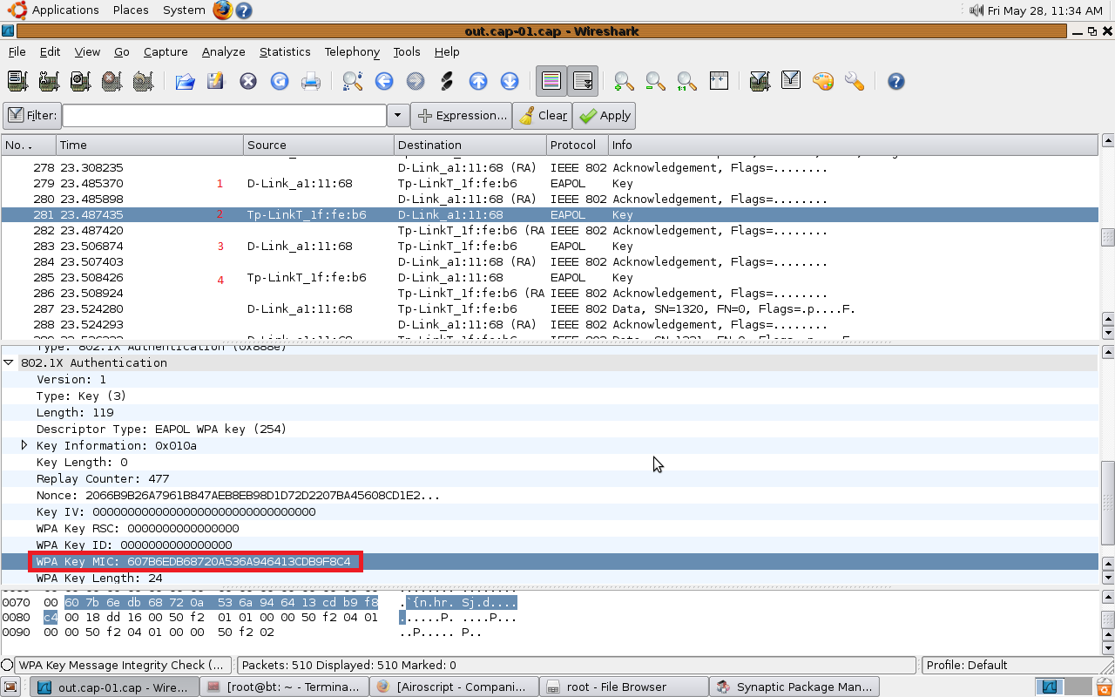Click the Expression... button

462,115
